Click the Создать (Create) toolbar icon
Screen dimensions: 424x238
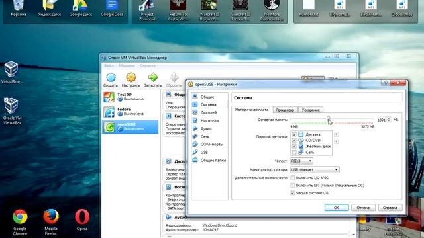[x=111, y=80]
